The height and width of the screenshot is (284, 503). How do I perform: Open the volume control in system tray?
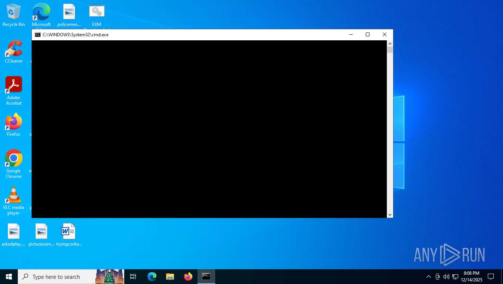[446, 277]
